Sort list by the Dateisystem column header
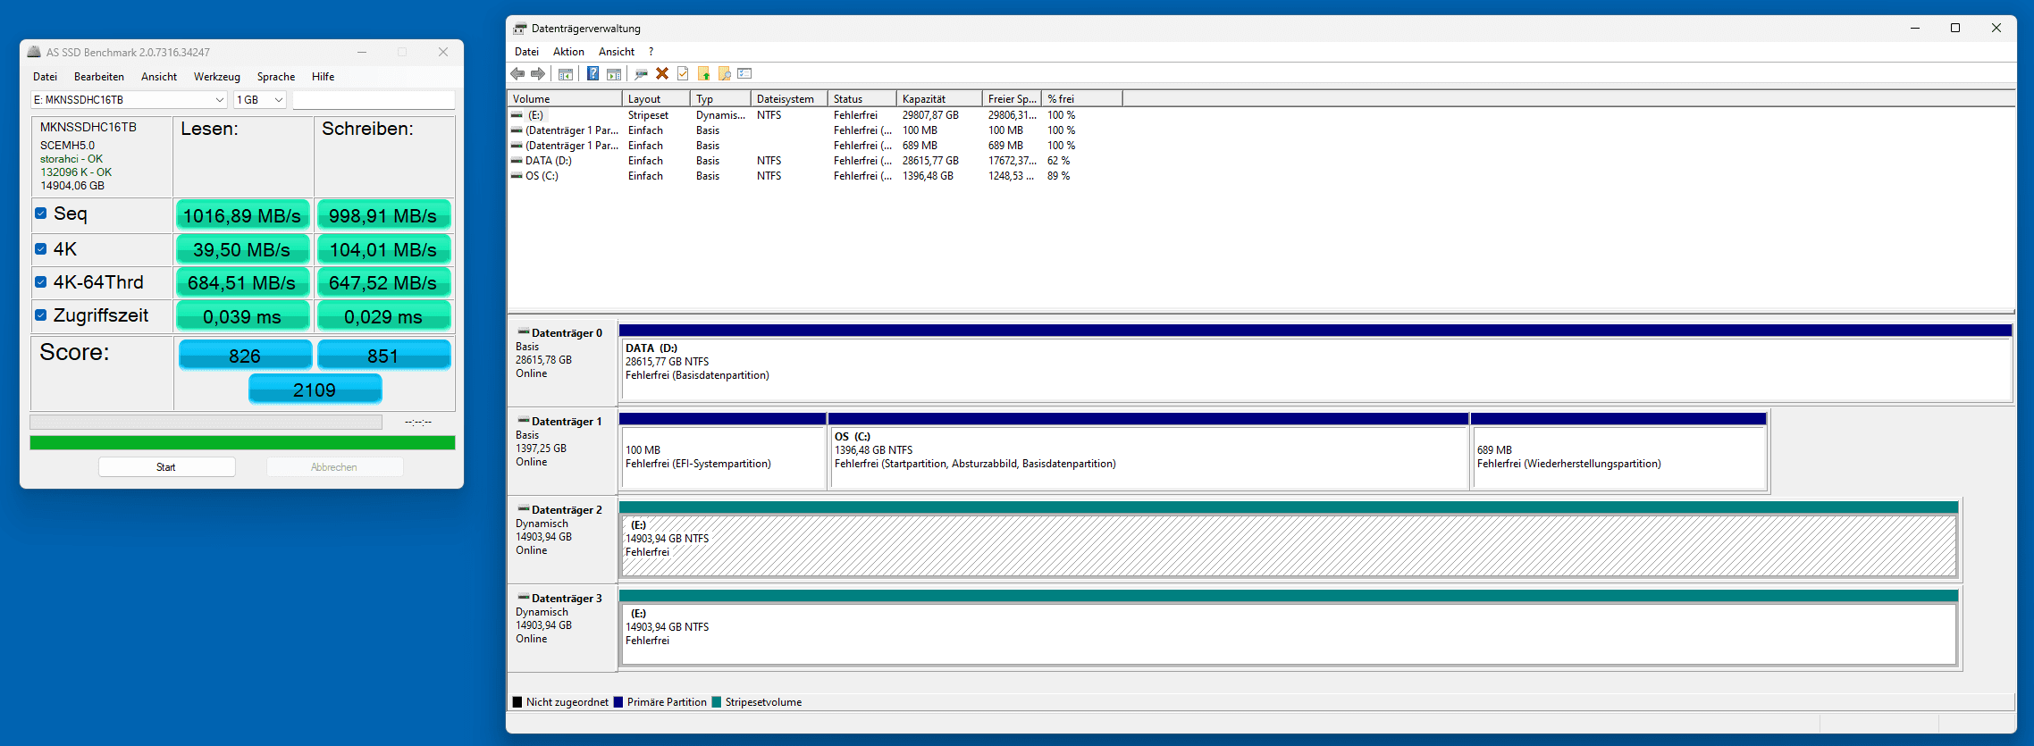 coord(789,99)
